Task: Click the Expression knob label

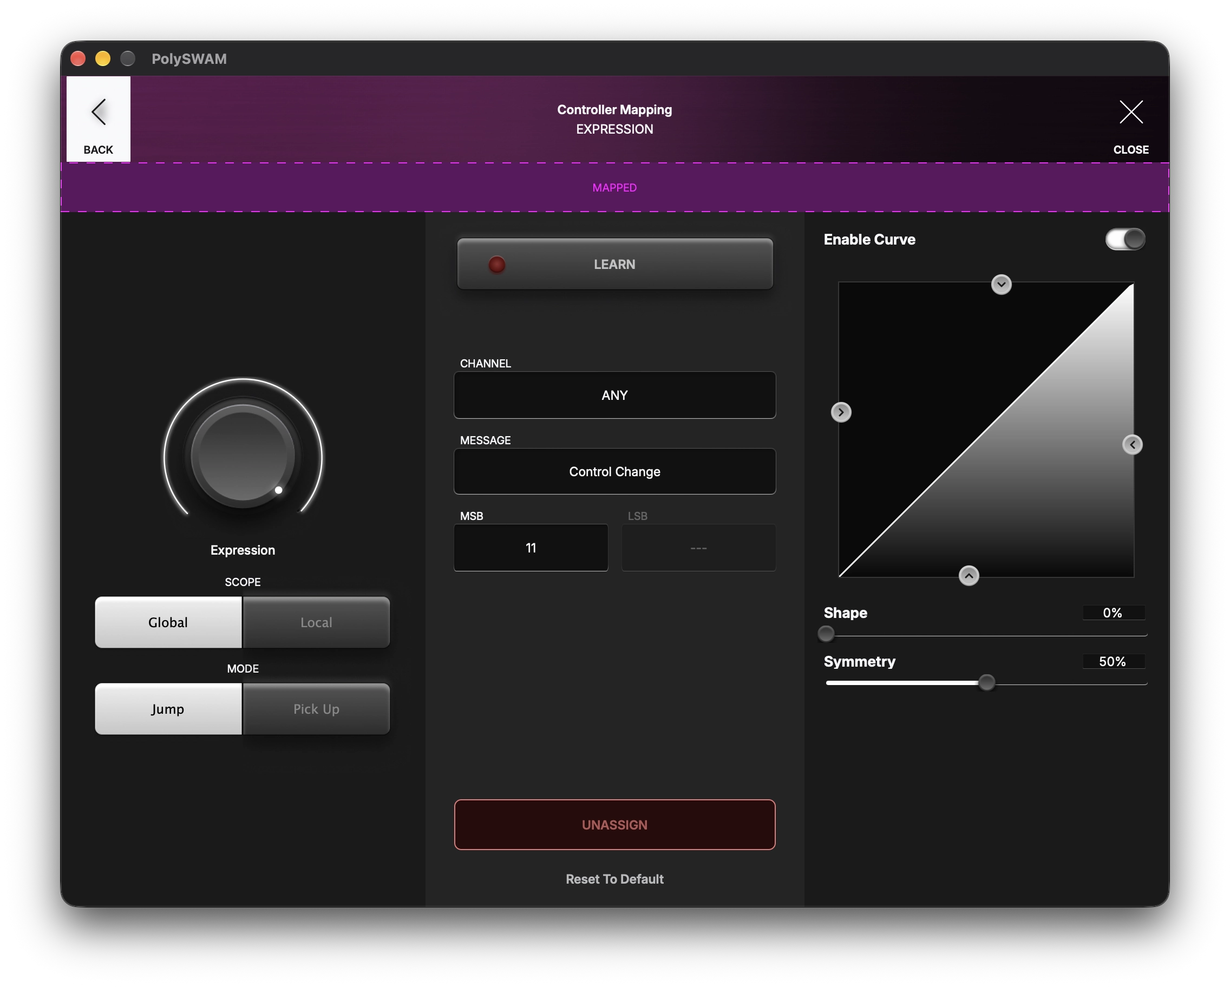Action: tap(243, 550)
